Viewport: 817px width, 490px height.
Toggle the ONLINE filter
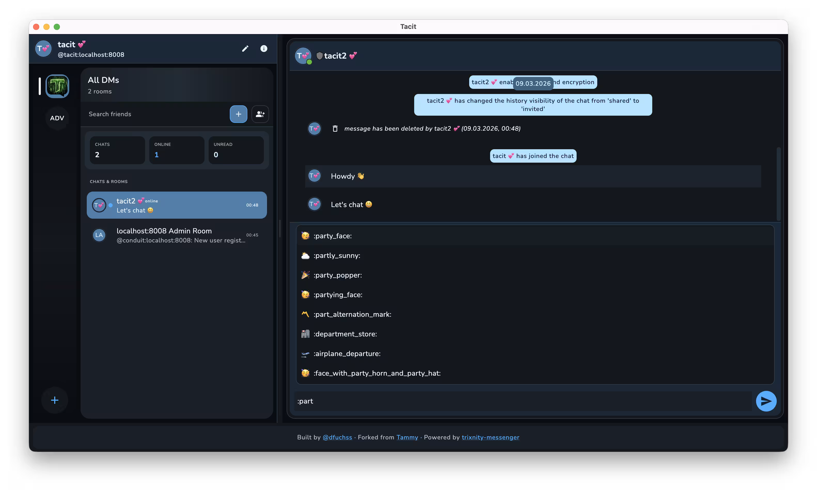click(176, 150)
